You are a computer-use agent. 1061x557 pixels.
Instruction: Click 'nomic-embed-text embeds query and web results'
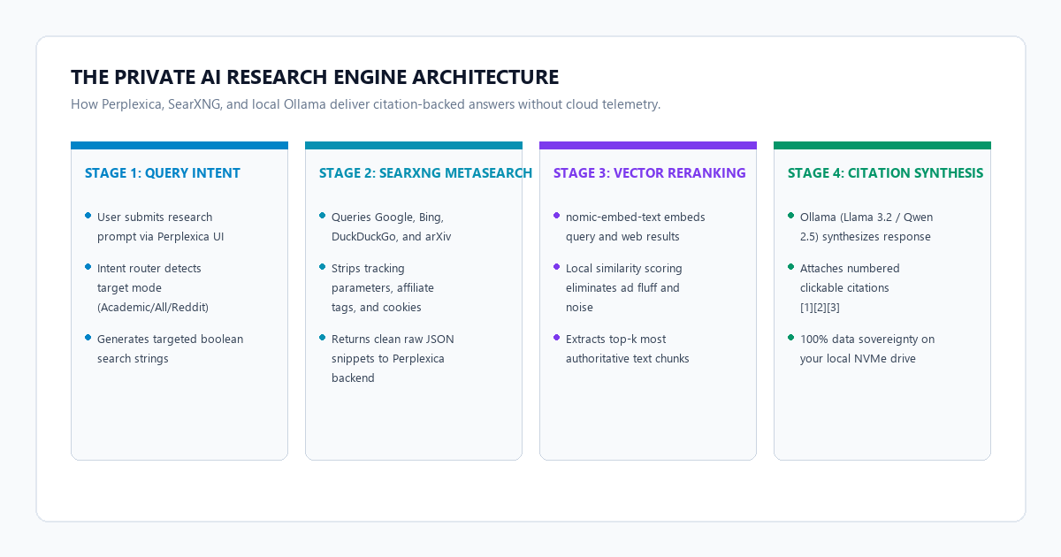[x=636, y=226]
